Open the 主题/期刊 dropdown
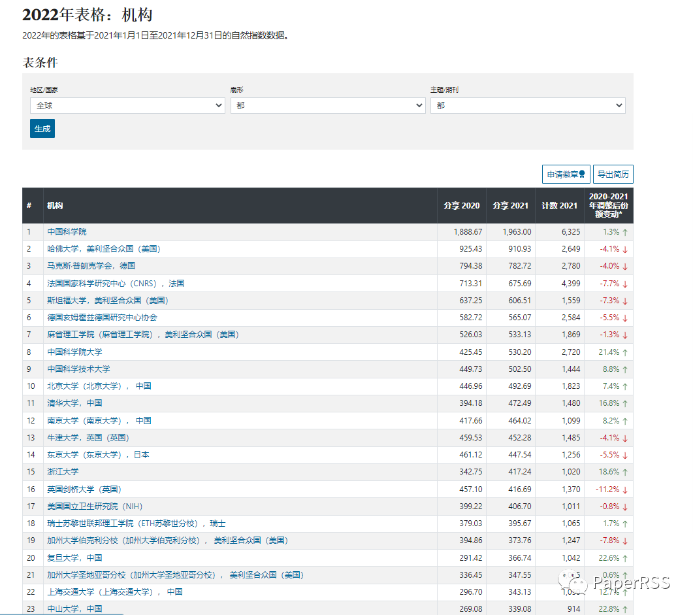The width and height of the screenshot is (693, 615). pos(528,106)
